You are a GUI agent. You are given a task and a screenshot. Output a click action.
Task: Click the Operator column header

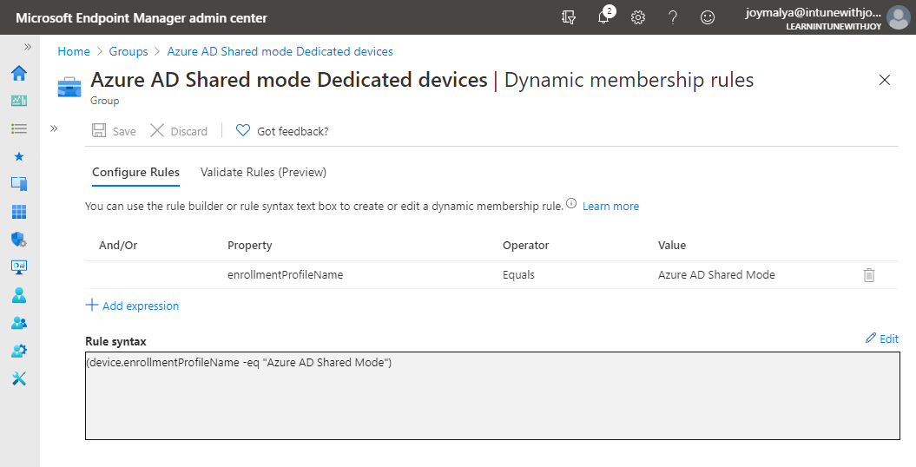(x=526, y=245)
